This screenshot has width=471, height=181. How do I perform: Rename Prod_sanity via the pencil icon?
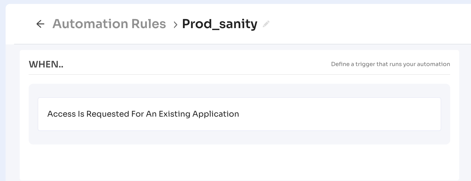tap(266, 24)
